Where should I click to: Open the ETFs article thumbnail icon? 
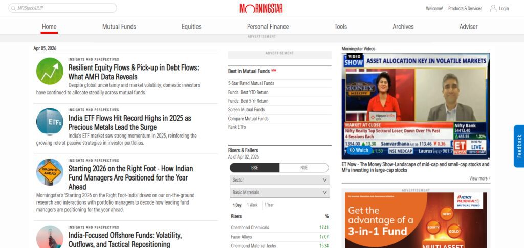50,122
